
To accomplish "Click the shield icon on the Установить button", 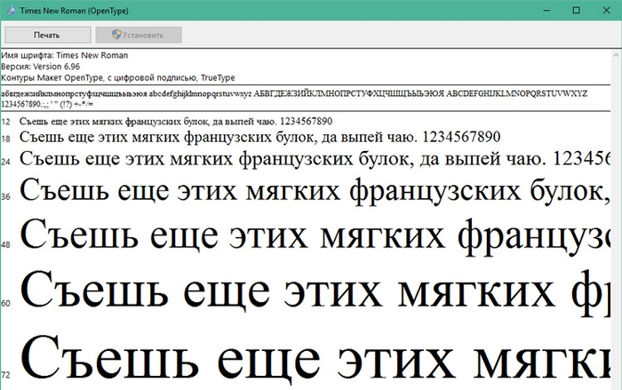I will coord(116,35).
